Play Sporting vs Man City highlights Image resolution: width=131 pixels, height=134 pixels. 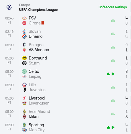[x=113, y=127]
